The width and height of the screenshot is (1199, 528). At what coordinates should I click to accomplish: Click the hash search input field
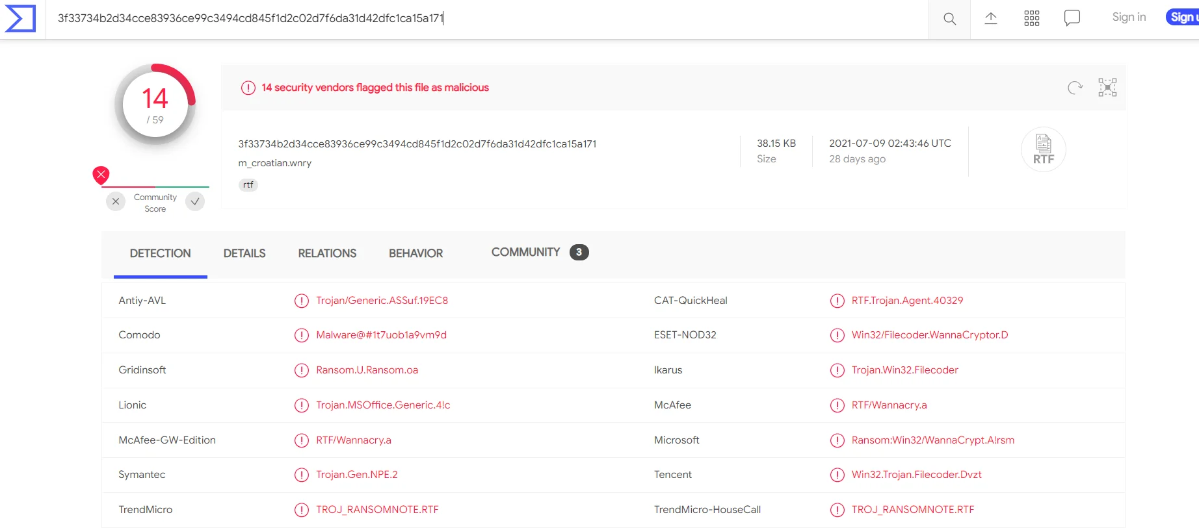[x=488, y=18]
